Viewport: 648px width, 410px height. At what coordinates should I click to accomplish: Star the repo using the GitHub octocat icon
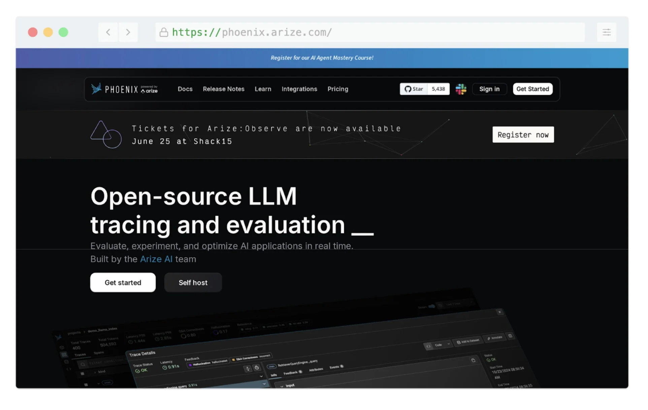point(408,89)
